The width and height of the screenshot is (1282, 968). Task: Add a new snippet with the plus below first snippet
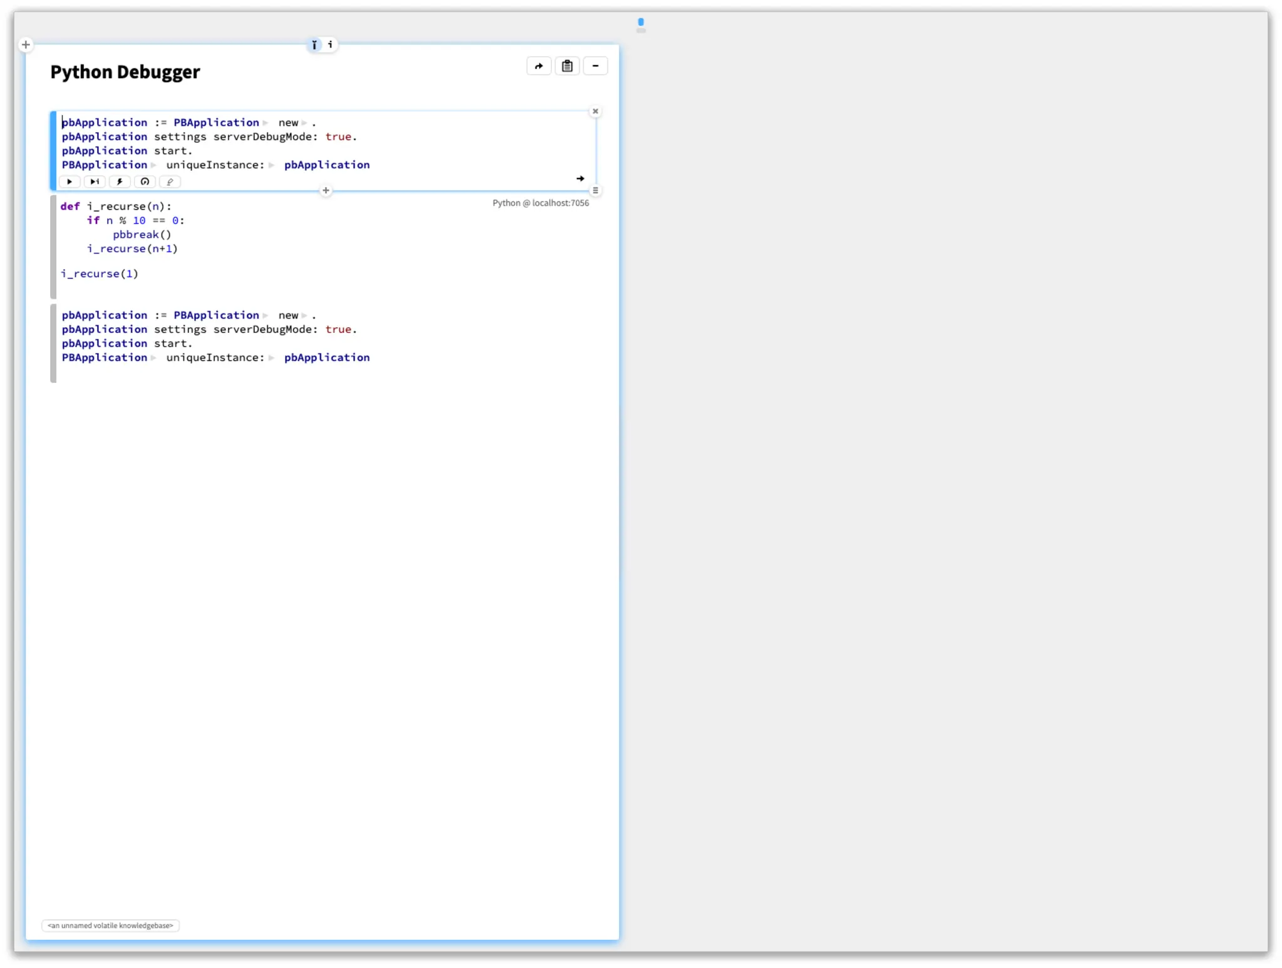(x=326, y=190)
